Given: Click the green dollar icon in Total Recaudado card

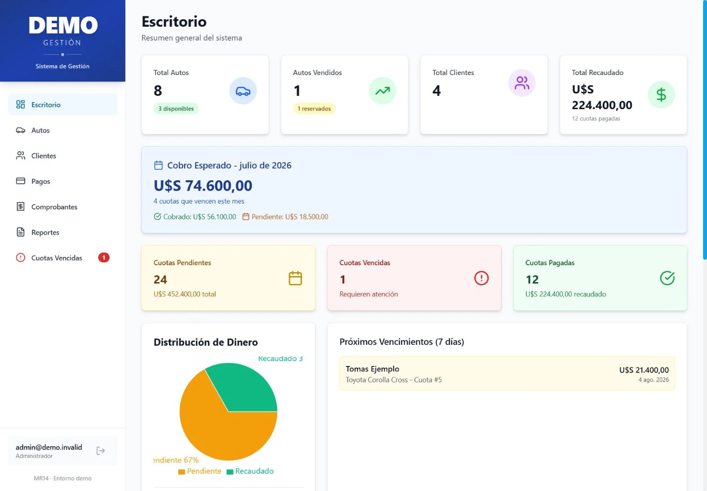Looking at the screenshot, I should [661, 94].
